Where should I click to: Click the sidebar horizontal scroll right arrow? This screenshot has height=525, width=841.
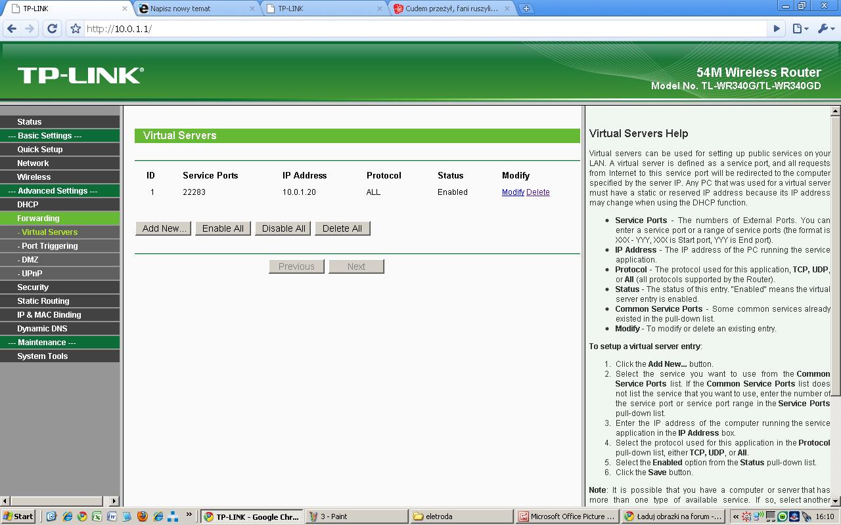[114, 501]
